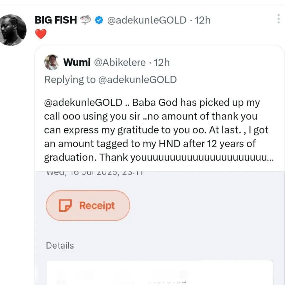
Task: Select the Wumi display name
Action: click(x=77, y=62)
